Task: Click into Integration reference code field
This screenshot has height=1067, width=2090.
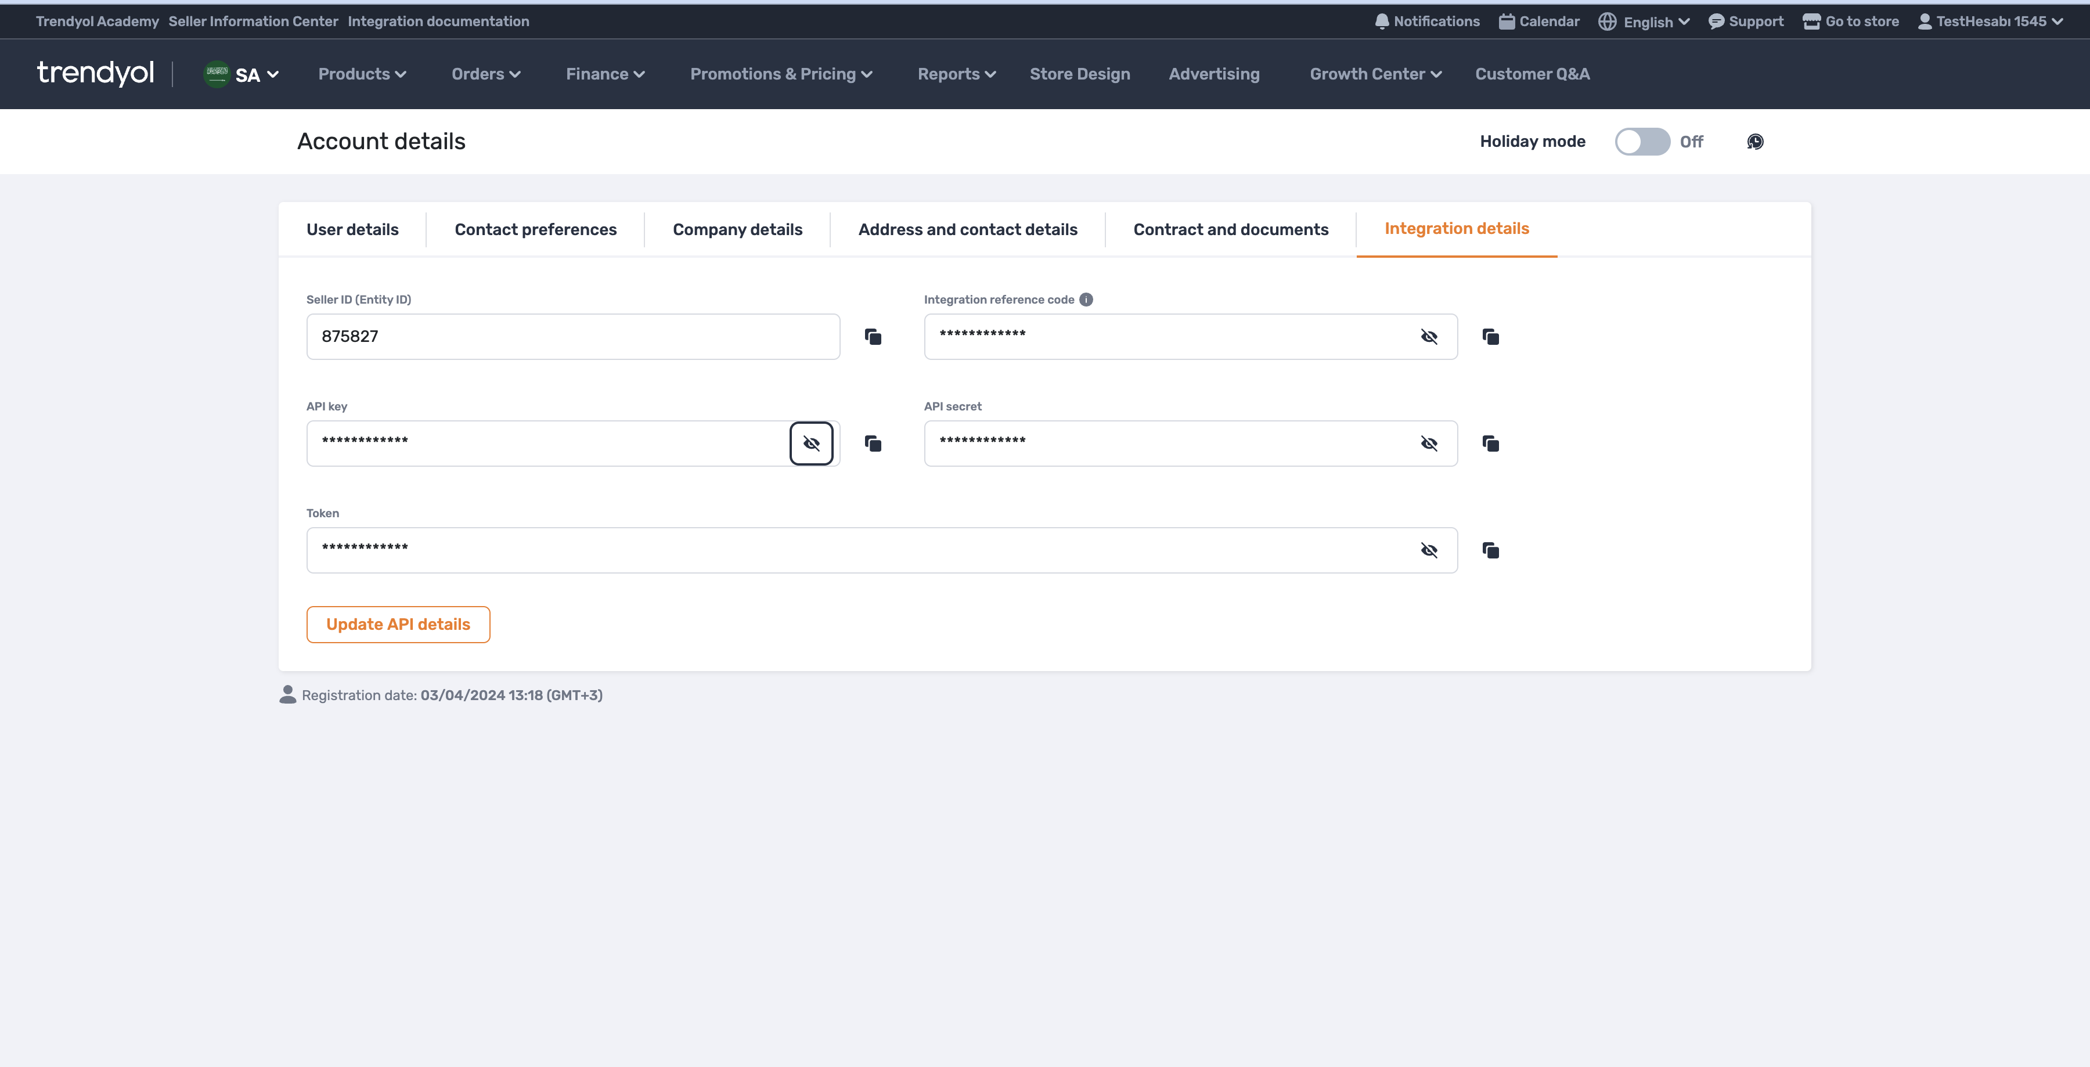Action: pos(1190,337)
